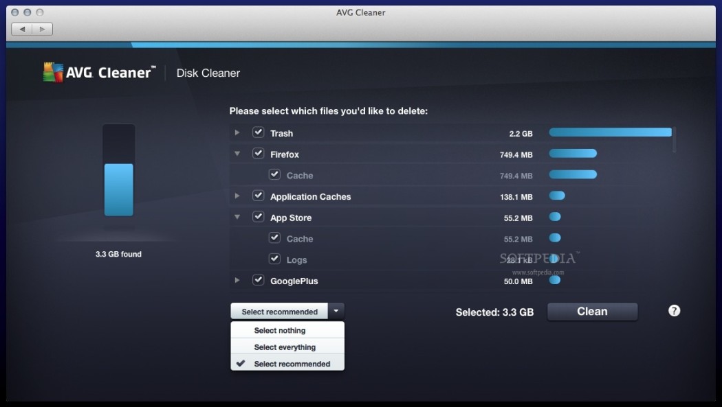
Task: Click the "138.1 MB" size value
Action: (516, 197)
